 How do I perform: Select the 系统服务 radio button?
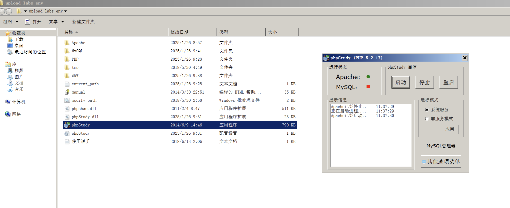tap(427, 110)
